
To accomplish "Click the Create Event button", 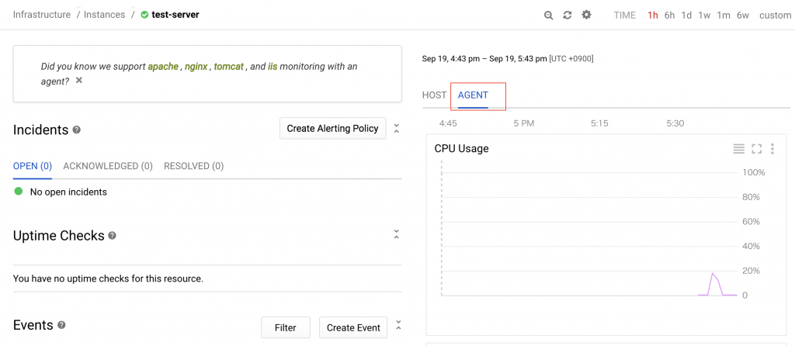I will point(353,328).
